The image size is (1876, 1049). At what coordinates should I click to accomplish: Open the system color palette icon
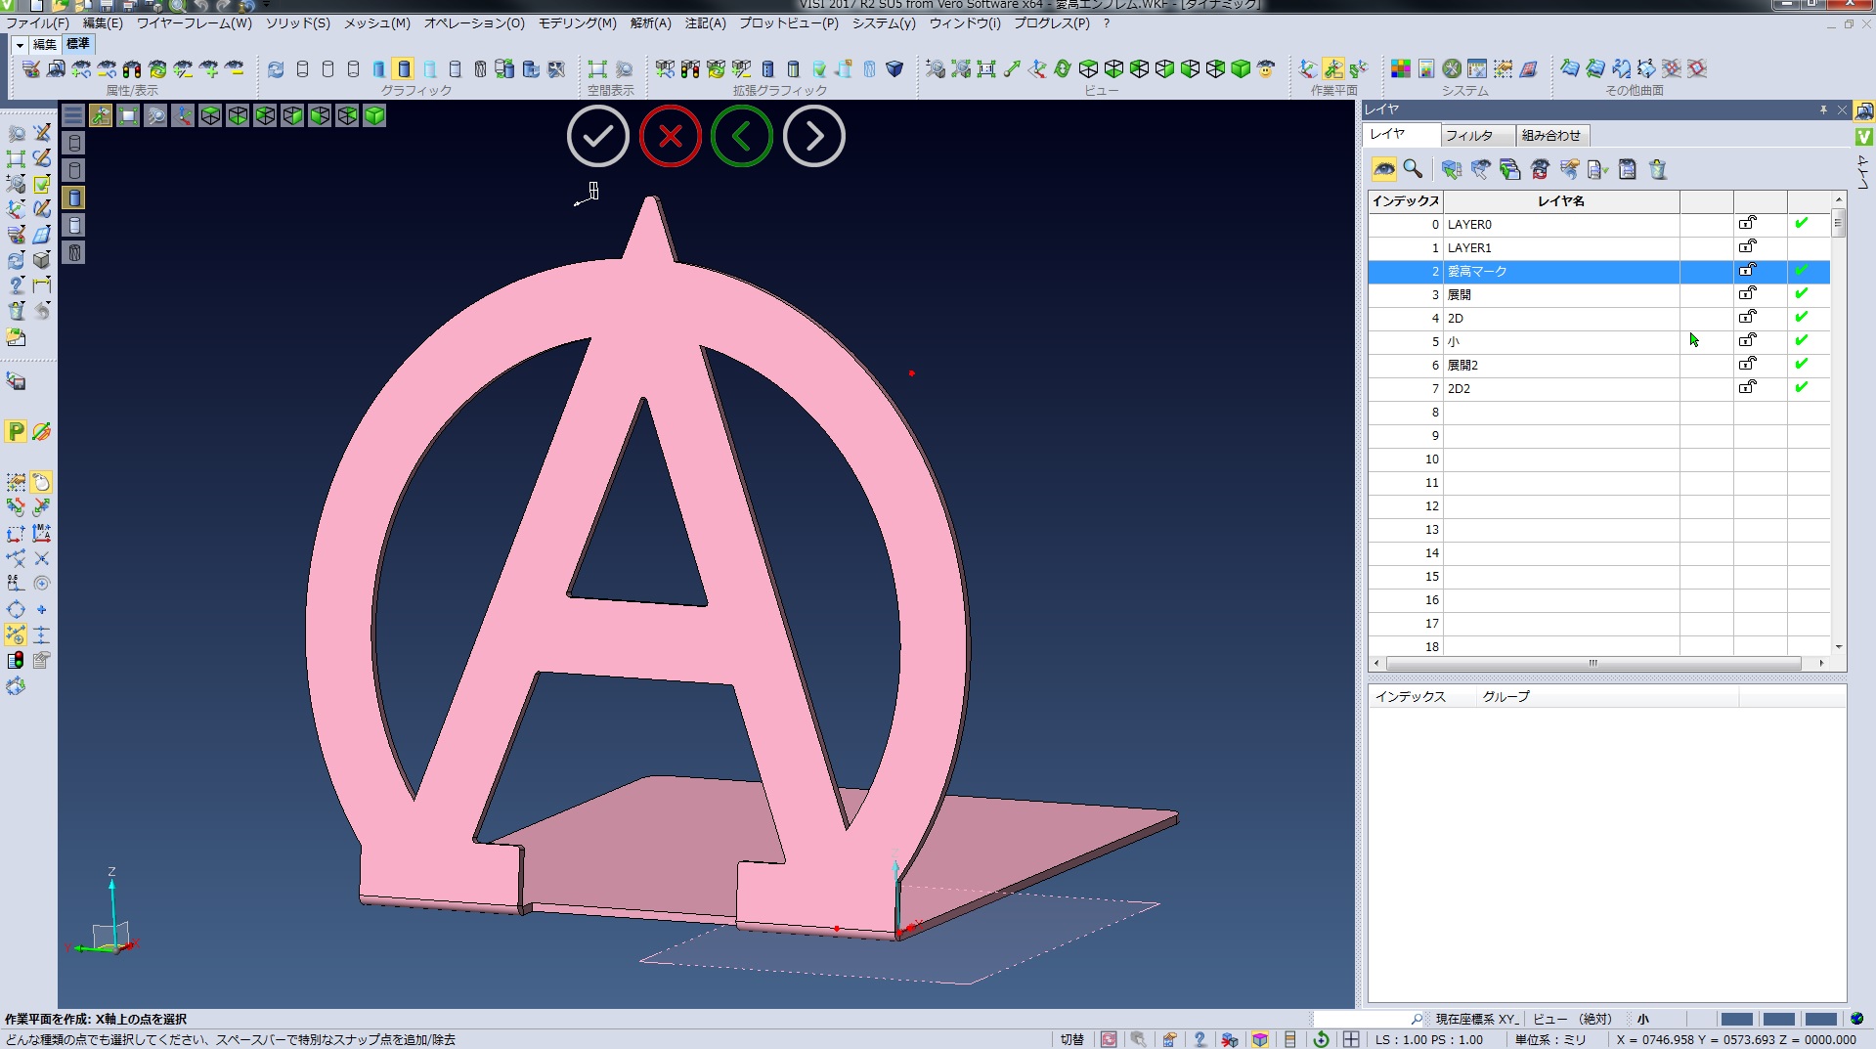click(1401, 68)
